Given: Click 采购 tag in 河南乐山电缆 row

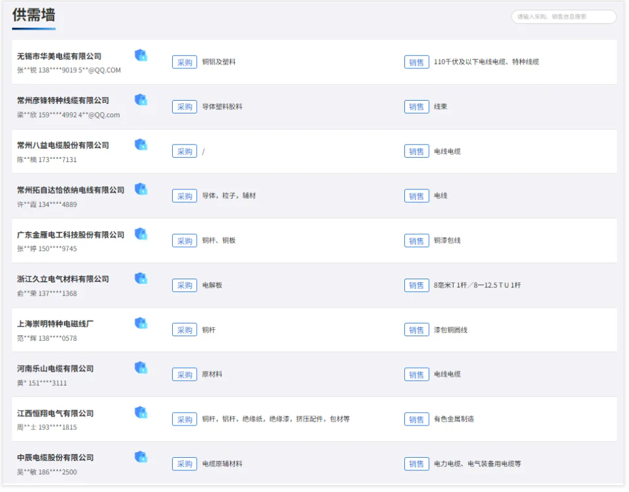Looking at the screenshot, I should click(185, 375).
